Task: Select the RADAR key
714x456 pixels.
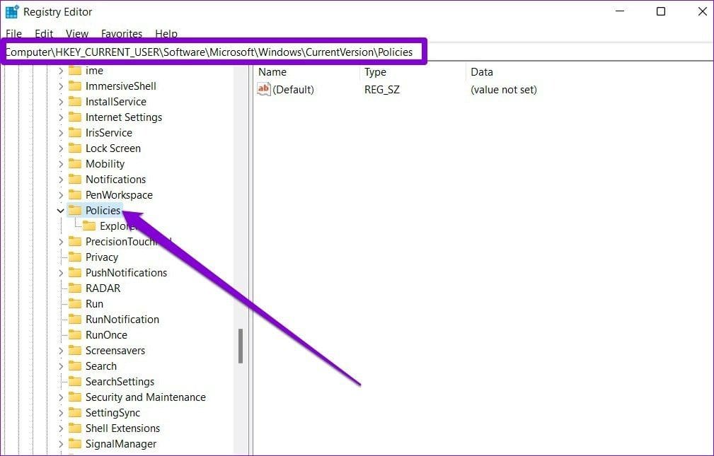Action: [x=103, y=288]
